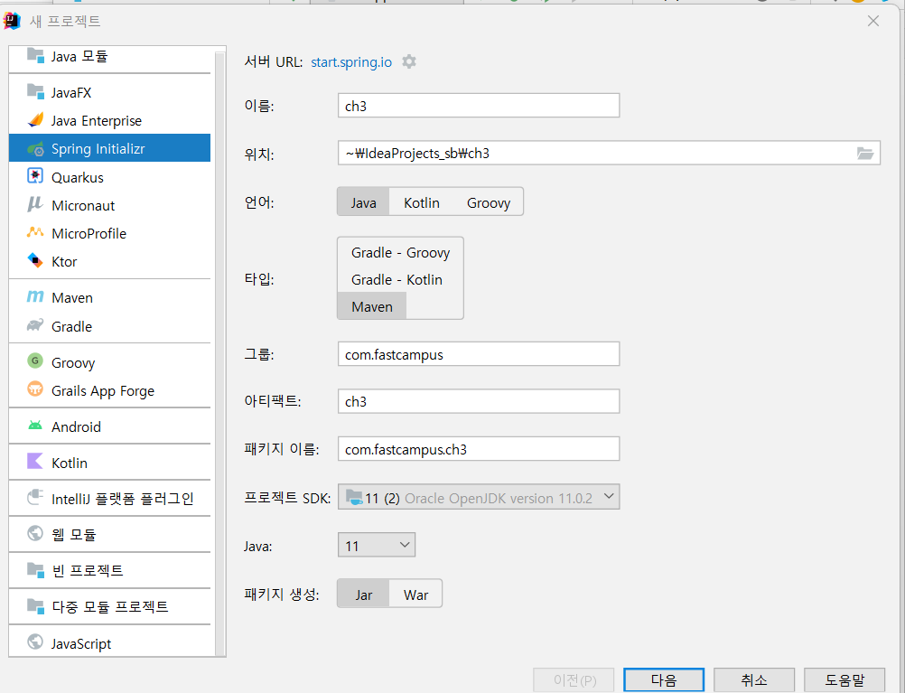This screenshot has height=693, width=905.
Task: Select Maven in the project type list
Action: click(x=109, y=297)
